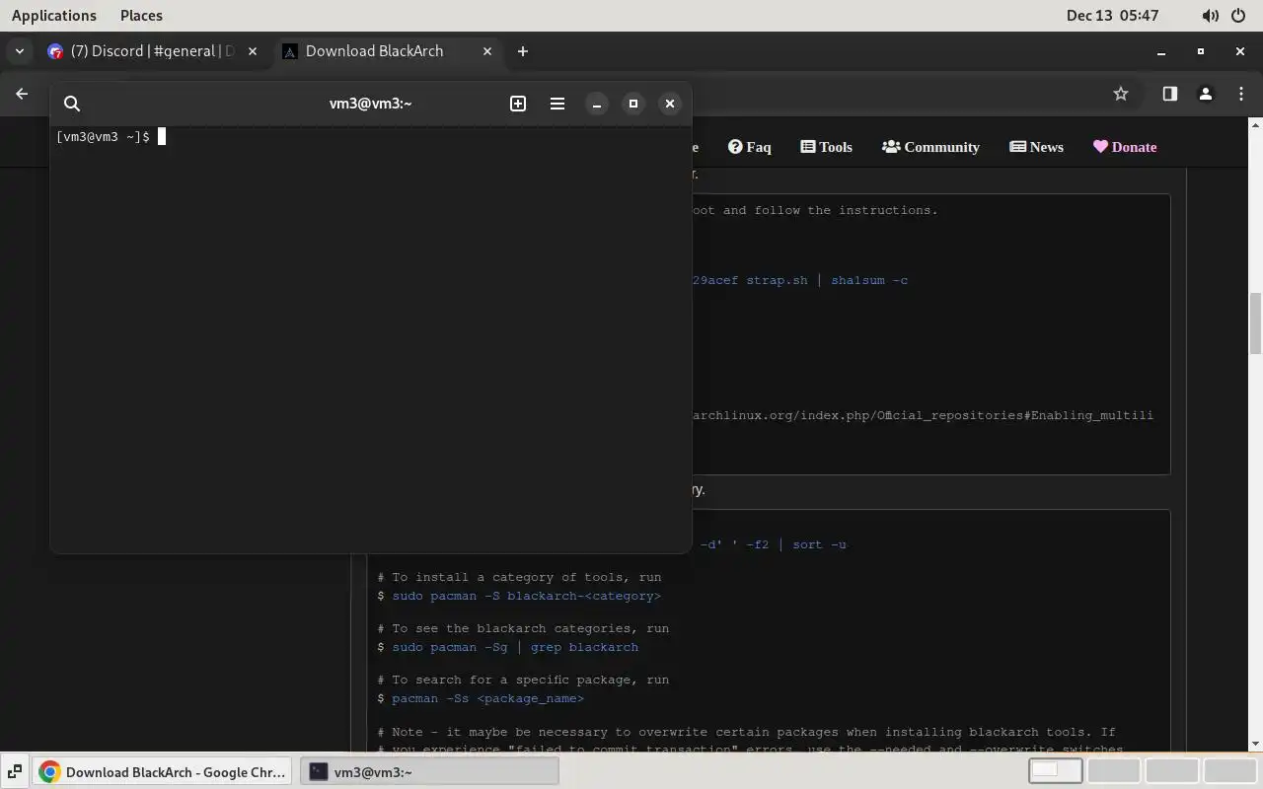Select the third workspace in switcher
This screenshot has height=789, width=1263.
(x=1171, y=771)
